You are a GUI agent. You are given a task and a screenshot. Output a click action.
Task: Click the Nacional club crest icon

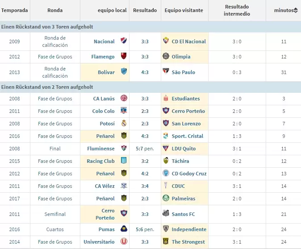click(x=123, y=41)
